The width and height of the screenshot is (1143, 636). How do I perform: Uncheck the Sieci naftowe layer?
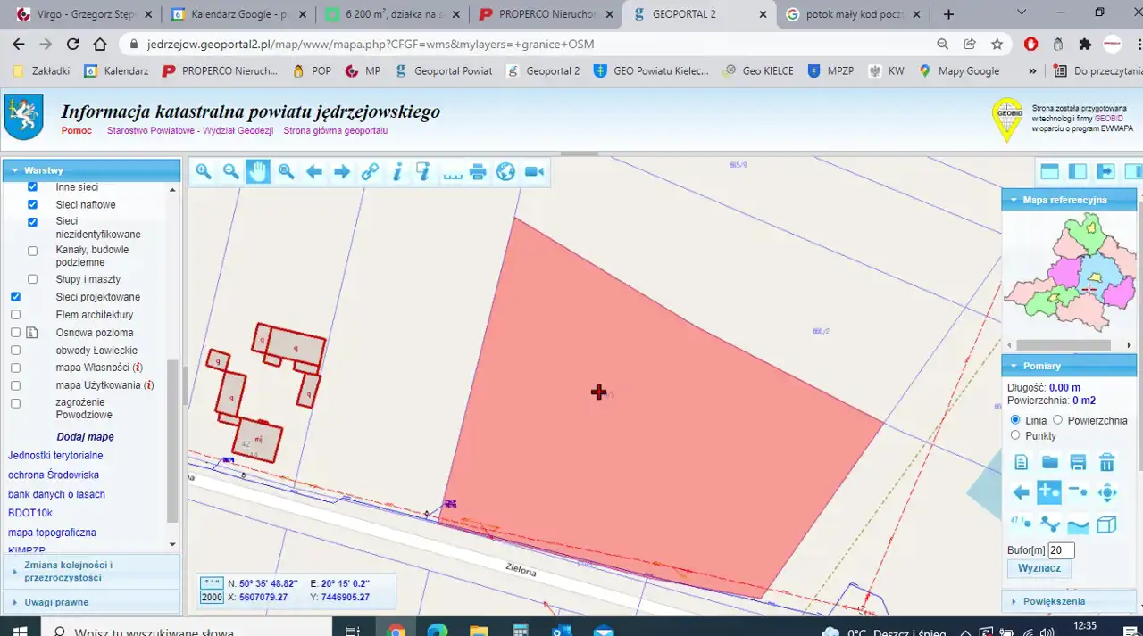point(33,204)
